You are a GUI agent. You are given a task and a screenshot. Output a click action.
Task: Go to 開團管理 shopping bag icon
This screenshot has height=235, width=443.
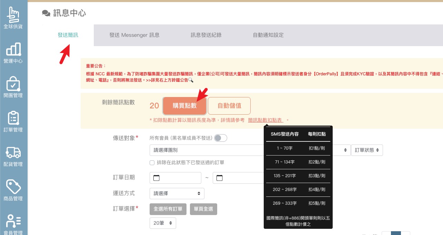pyautogui.click(x=13, y=87)
